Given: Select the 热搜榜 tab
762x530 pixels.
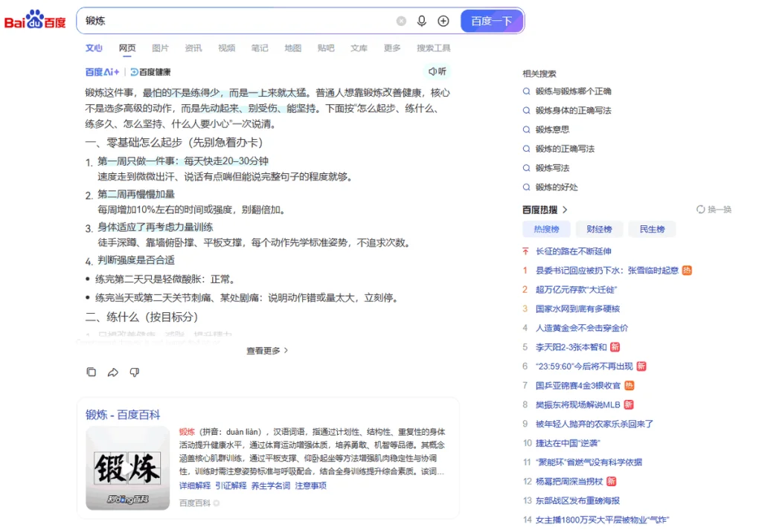Looking at the screenshot, I should pyautogui.click(x=547, y=229).
